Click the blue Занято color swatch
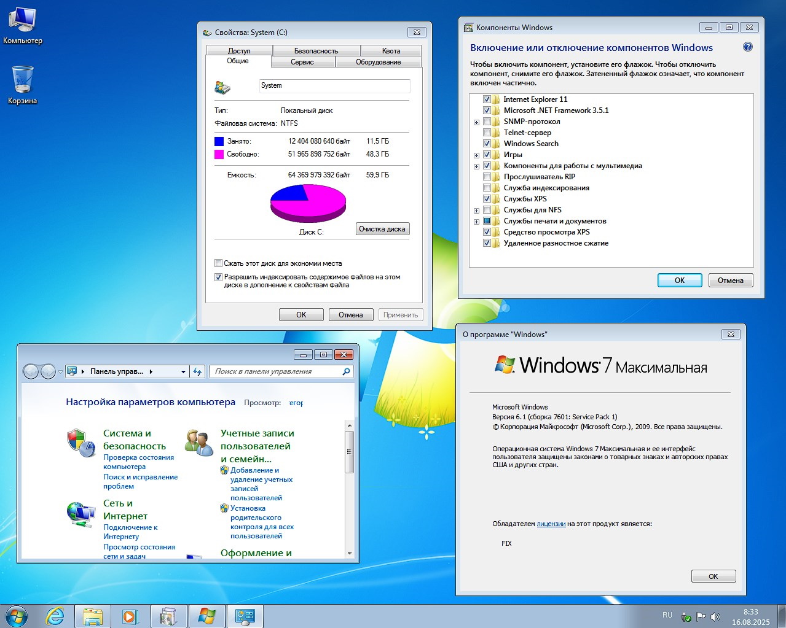 click(219, 141)
